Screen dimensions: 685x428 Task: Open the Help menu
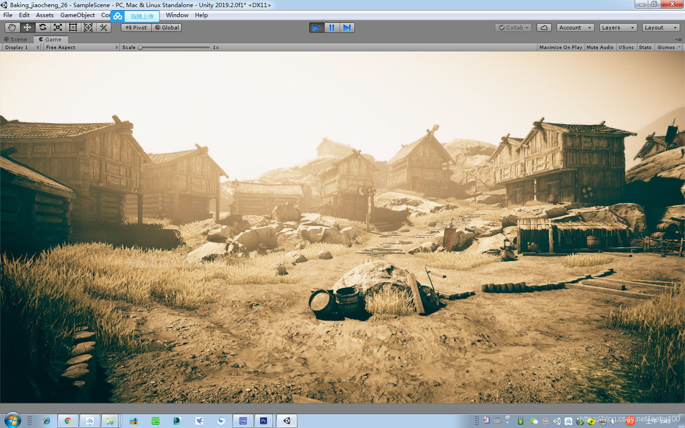pos(201,15)
